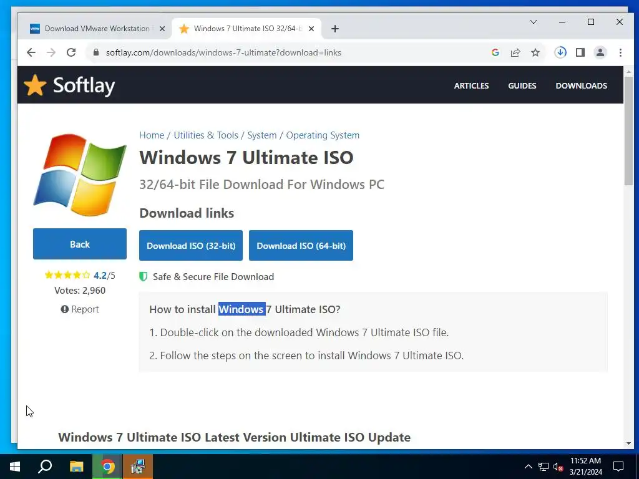Reload the Softlay page
This screenshot has width=639, height=479.
pyautogui.click(x=71, y=52)
